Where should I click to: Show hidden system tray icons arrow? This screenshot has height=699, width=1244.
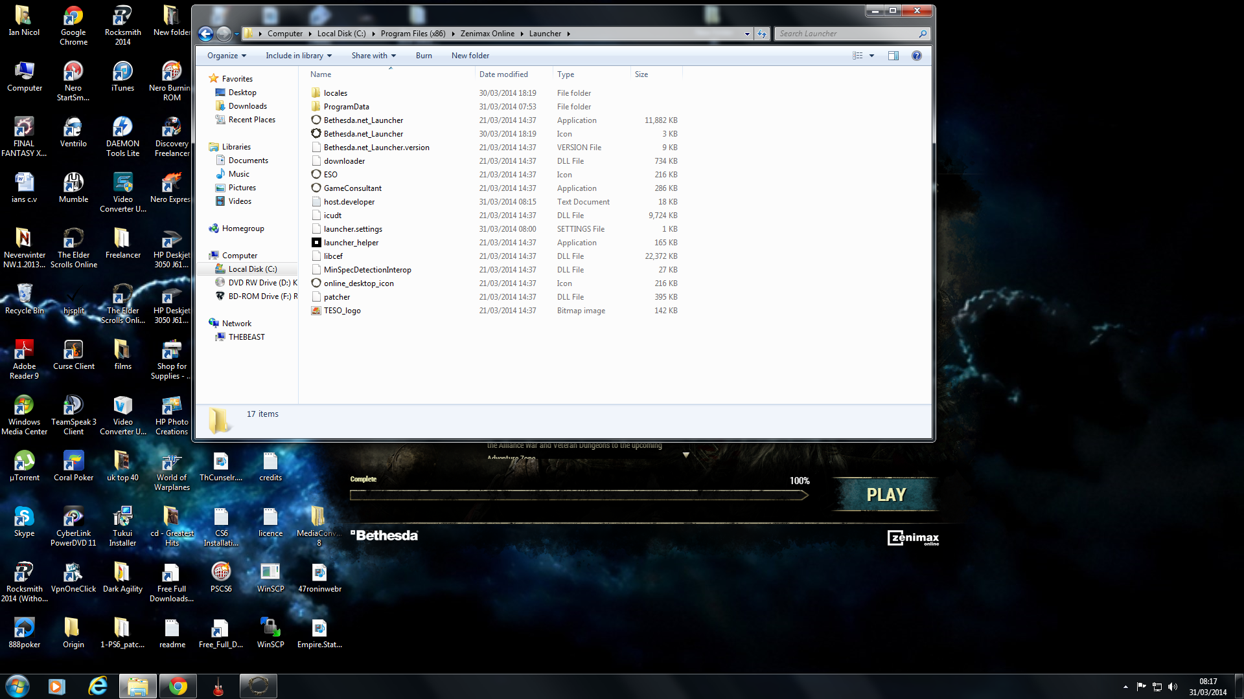coord(1125,687)
